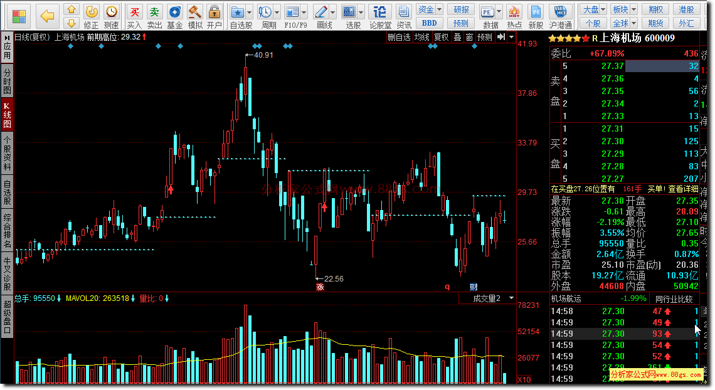The height and width of the screenshot is (390, 715).
Task: Open the 基金 fund icon
Action: click(174, 12)
